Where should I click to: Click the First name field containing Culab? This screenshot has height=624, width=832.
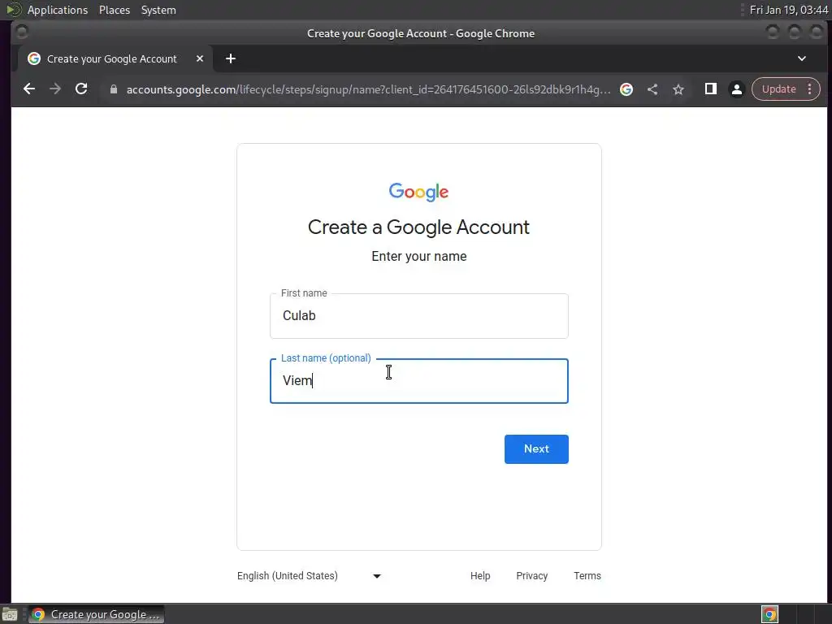click(x=418, y=316)
